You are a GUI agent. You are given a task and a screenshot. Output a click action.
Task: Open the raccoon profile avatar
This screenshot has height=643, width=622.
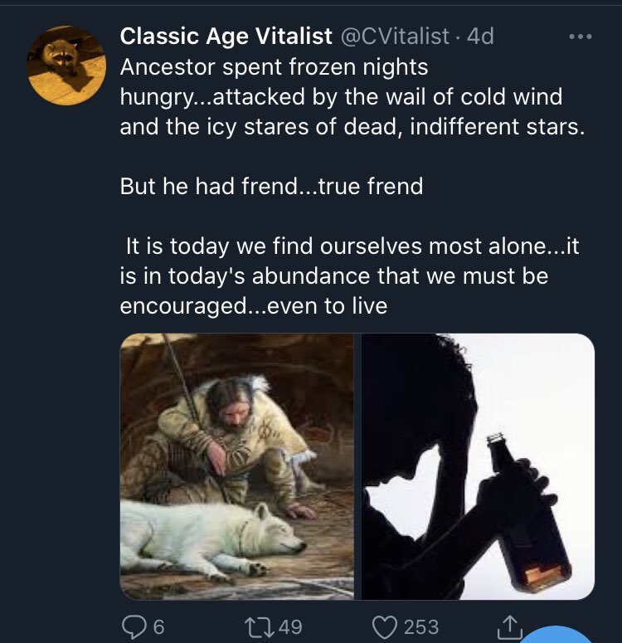pos(66,66)
